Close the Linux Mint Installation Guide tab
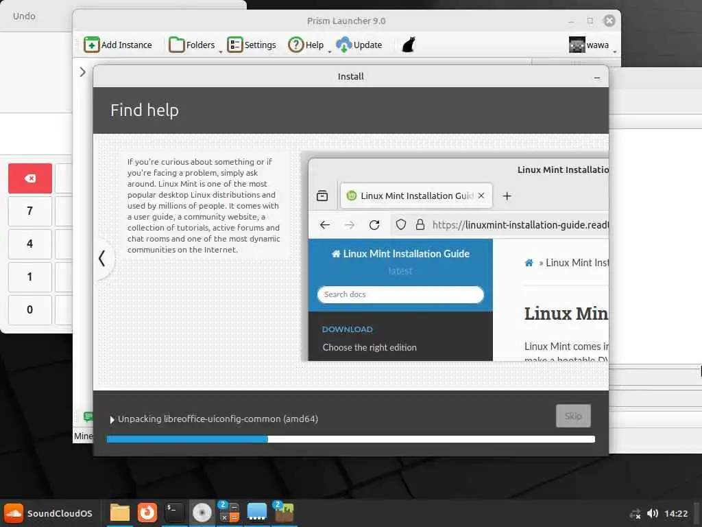The height and width of the screenshot is (527, 702). pyautogui.click(x=481, y=196)
